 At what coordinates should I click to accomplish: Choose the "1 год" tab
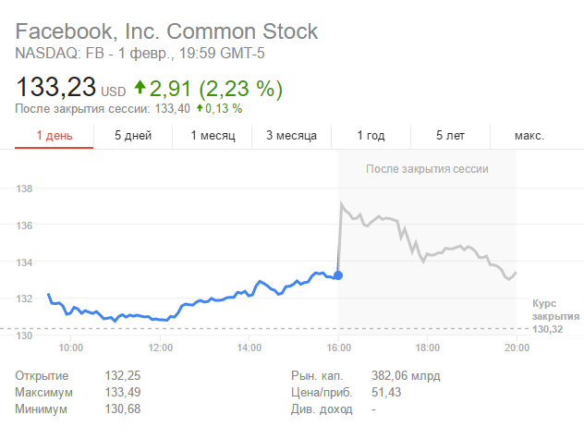pyautogui.click(x=371, y=136)
